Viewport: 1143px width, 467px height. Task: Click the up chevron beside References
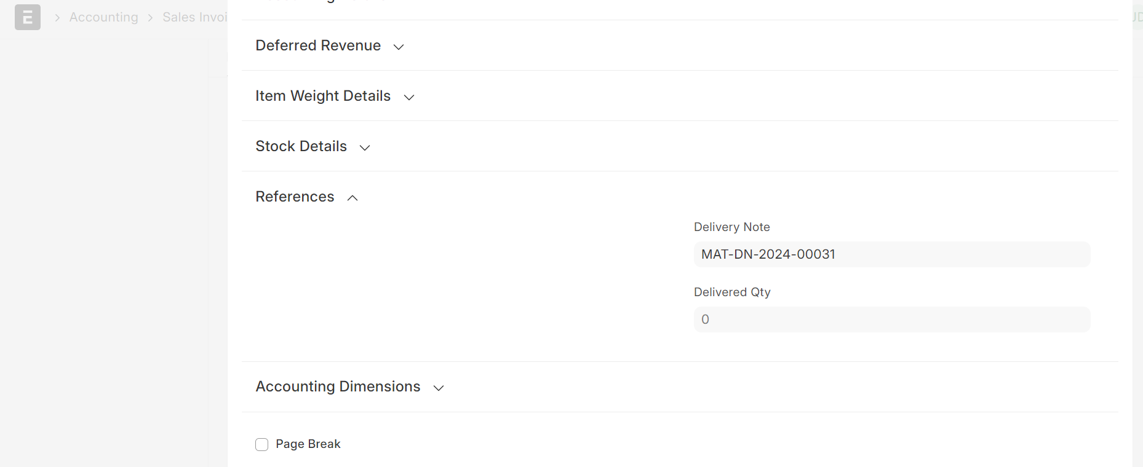[352, 198]
